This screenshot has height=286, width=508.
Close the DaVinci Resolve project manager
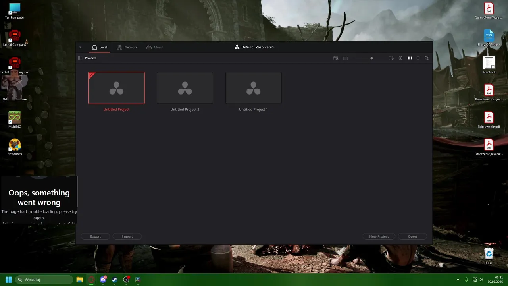(x=80, y=47)
